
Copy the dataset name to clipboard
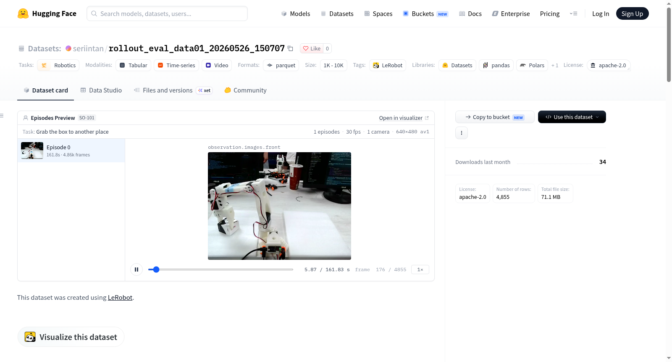pyautogui.click(x=290, y=48)
